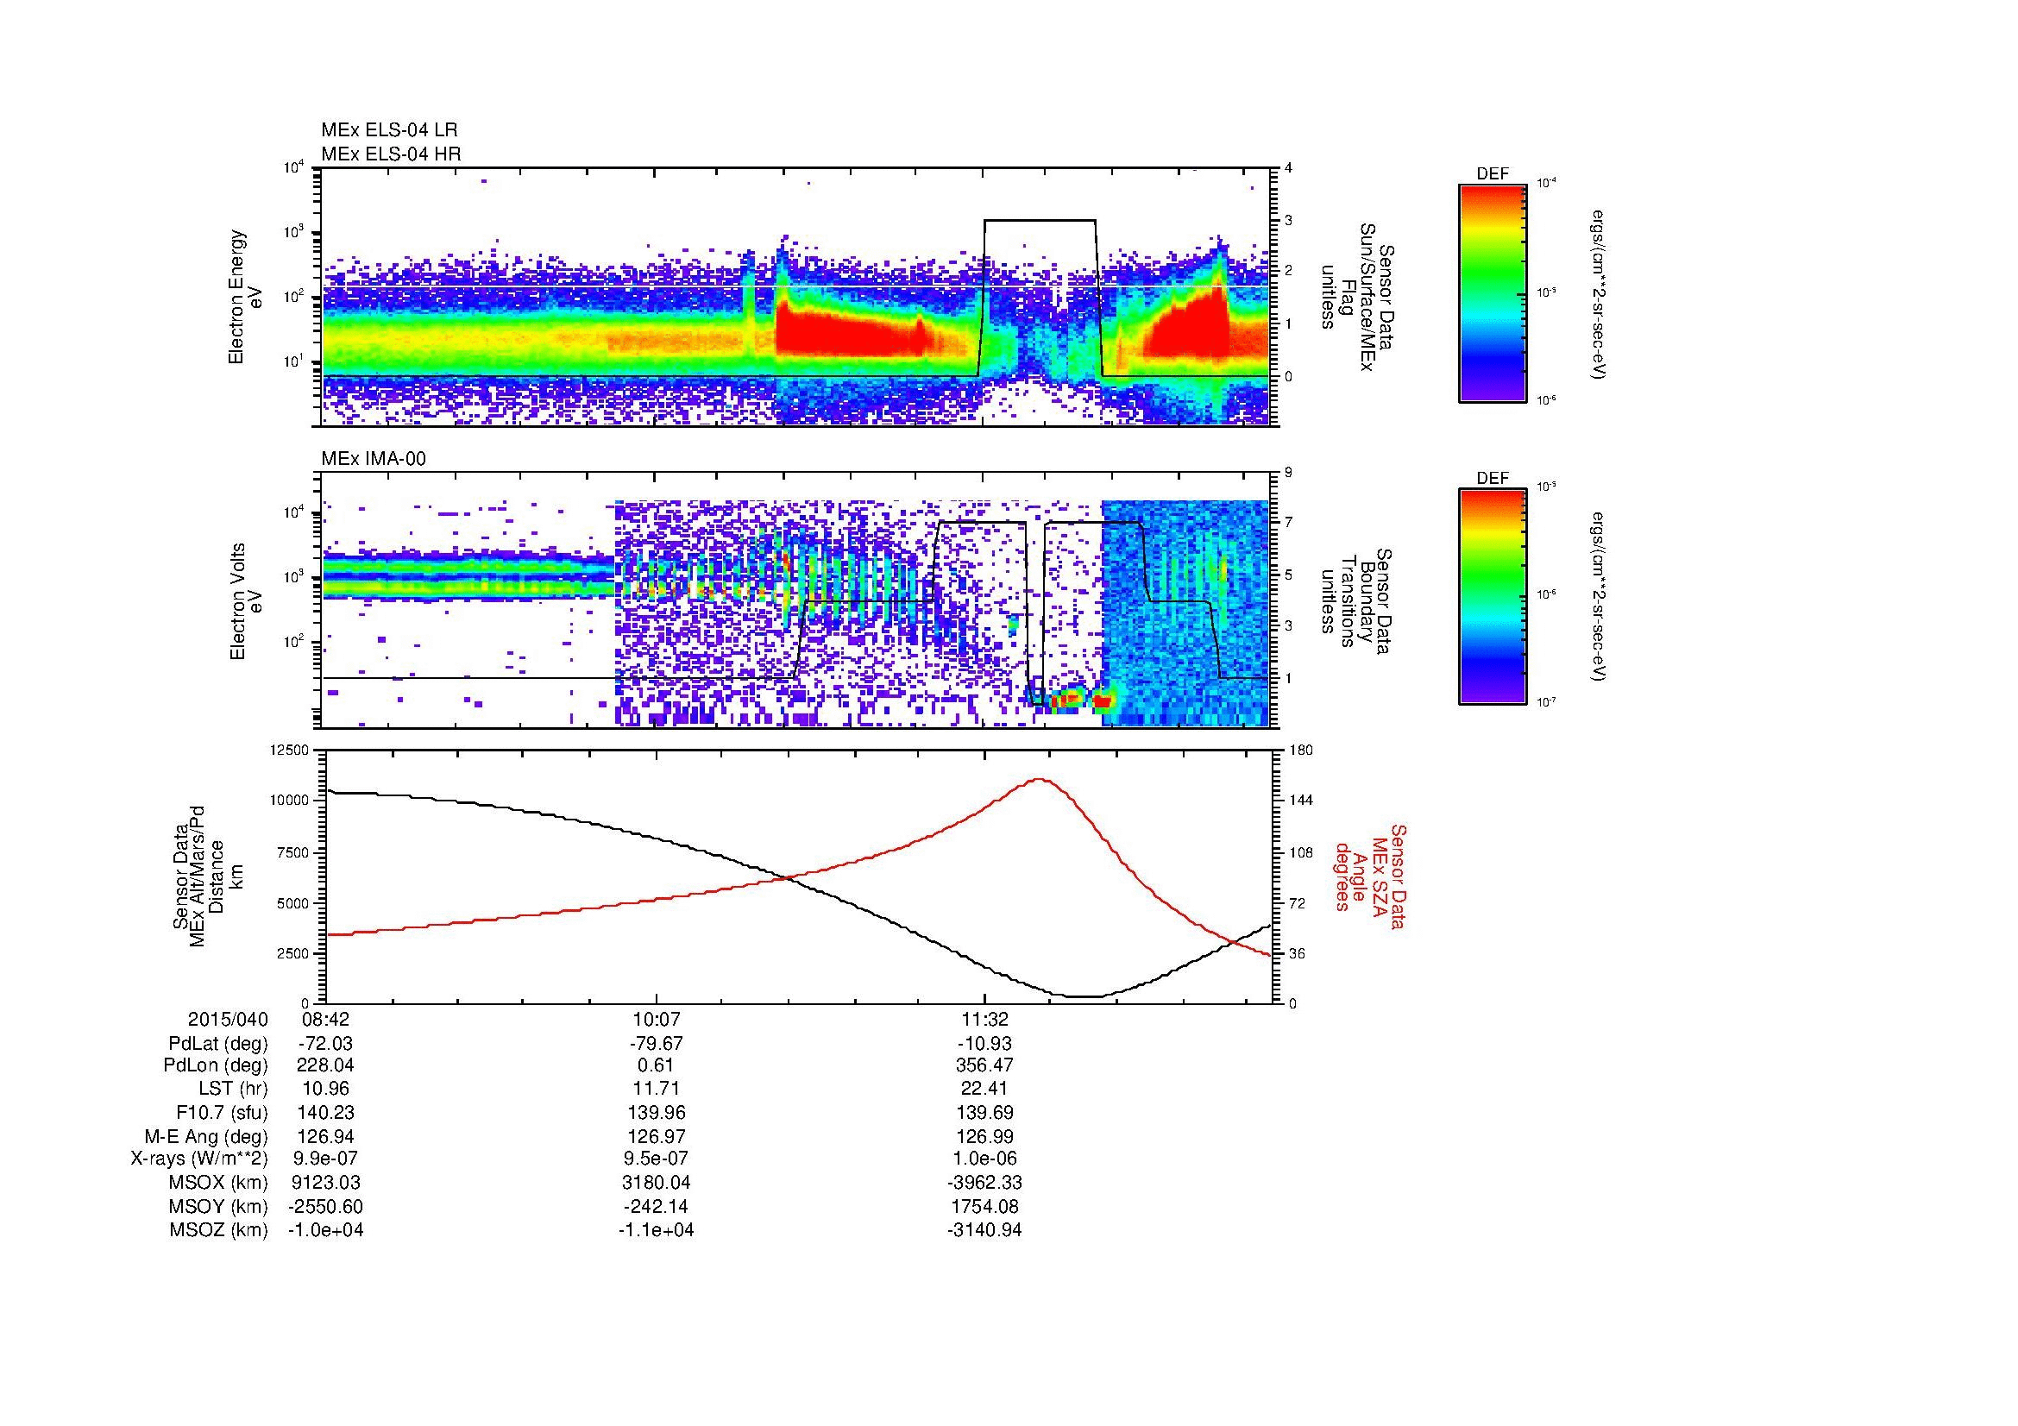The width and height of the screenshot is (2018, 1426).
Task: Click the PdLon value '228.04'
Action: (x=325, y=1065)
